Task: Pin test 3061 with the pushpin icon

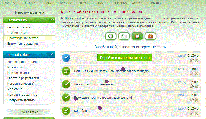Action: (x=191, y=100)
